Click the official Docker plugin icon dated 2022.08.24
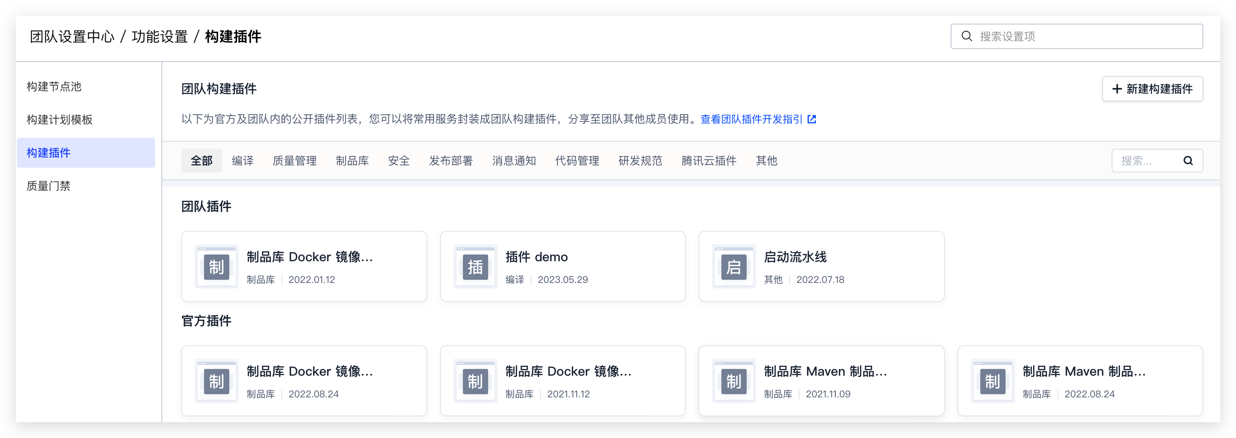The image size is (1236, 438). click(216, 381)
